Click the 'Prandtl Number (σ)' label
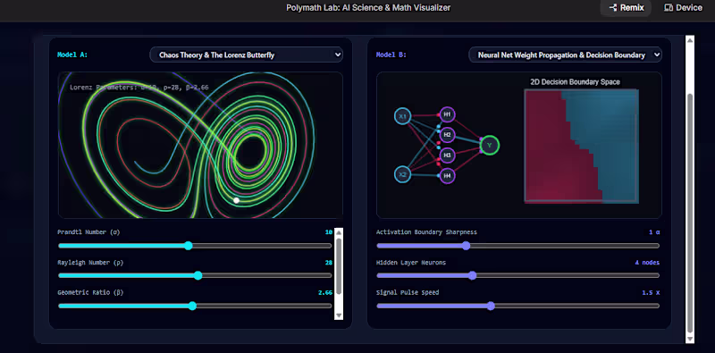Viewport: 715px width, 353px height. coord(88,232)
